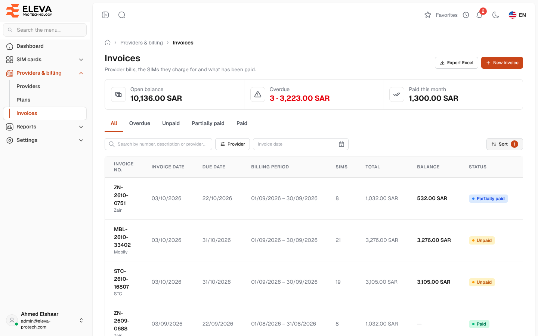
Task: Toggle dark mode moon icon
Action: tap(496, 15)
